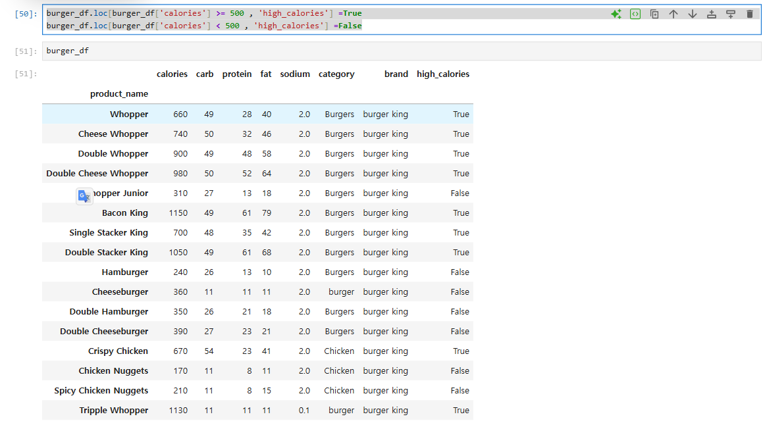
Task: Select the Whopper row
Action: [257, 114]
